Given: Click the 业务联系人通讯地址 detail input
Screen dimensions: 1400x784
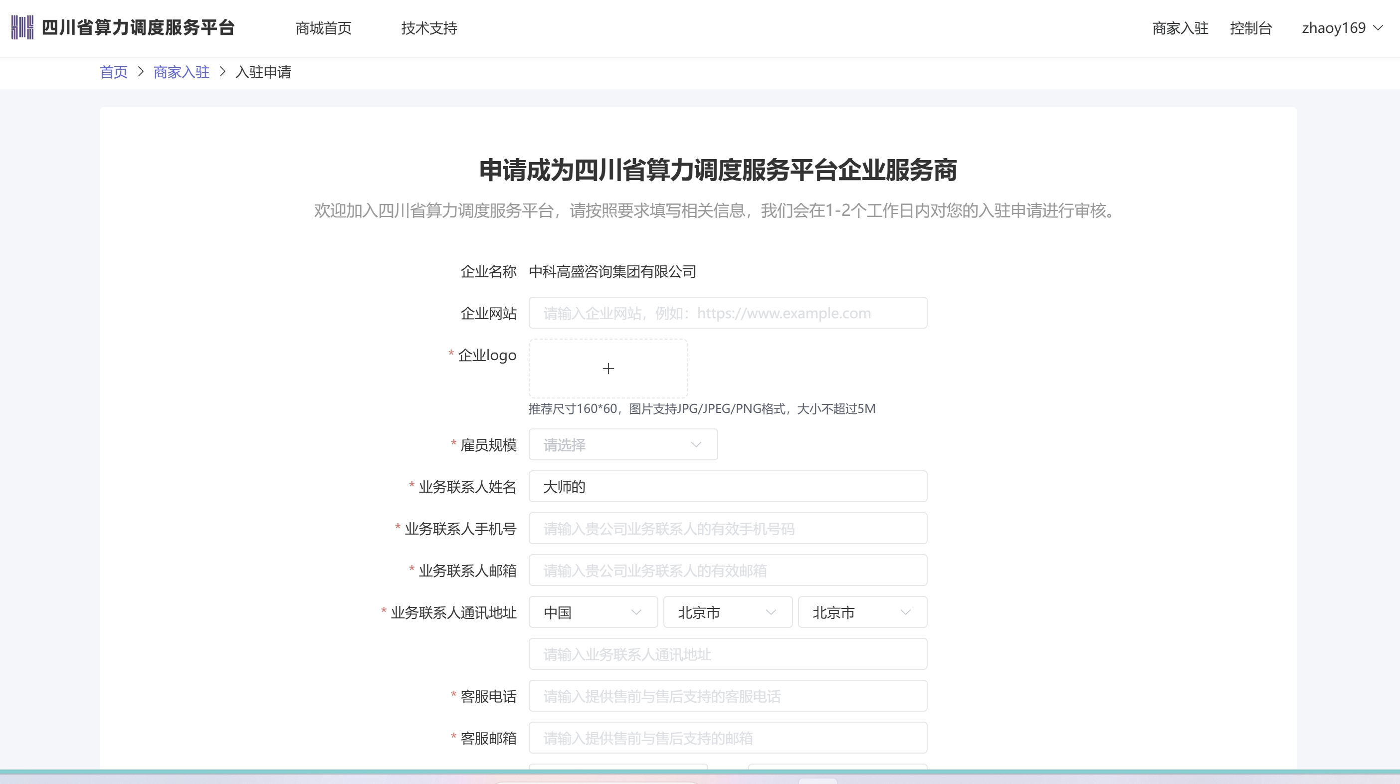Looking at the screenshot, I should pos(728,654).
